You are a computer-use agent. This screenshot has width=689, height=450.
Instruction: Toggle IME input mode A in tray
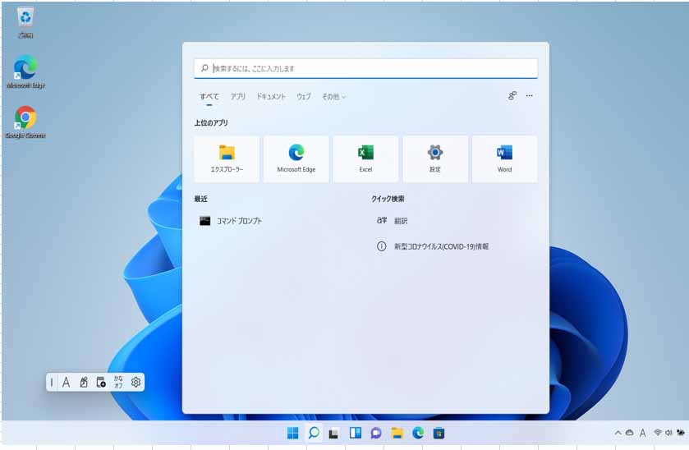[x=642, y=433]
